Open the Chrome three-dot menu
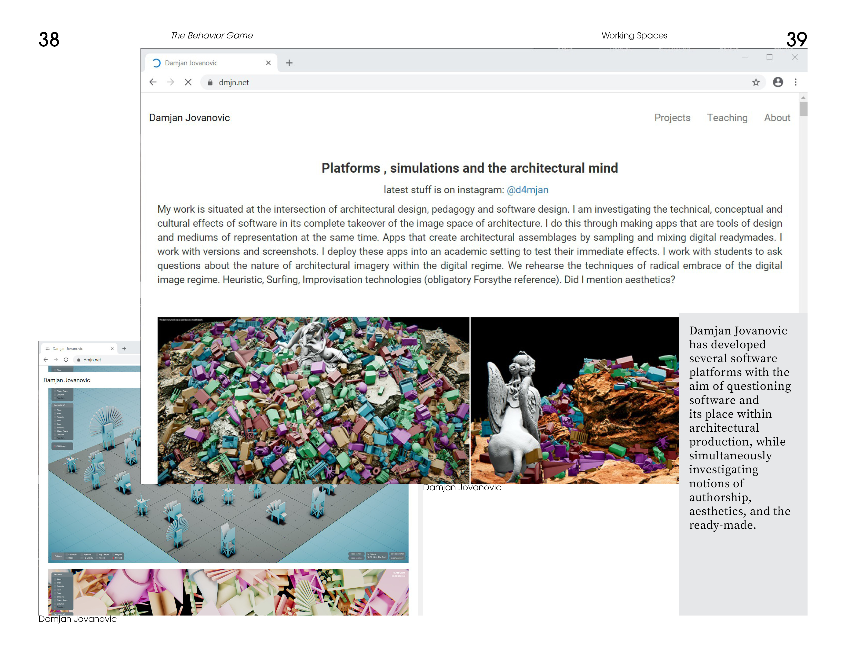846x654 pixels. (x=796, y=82)
